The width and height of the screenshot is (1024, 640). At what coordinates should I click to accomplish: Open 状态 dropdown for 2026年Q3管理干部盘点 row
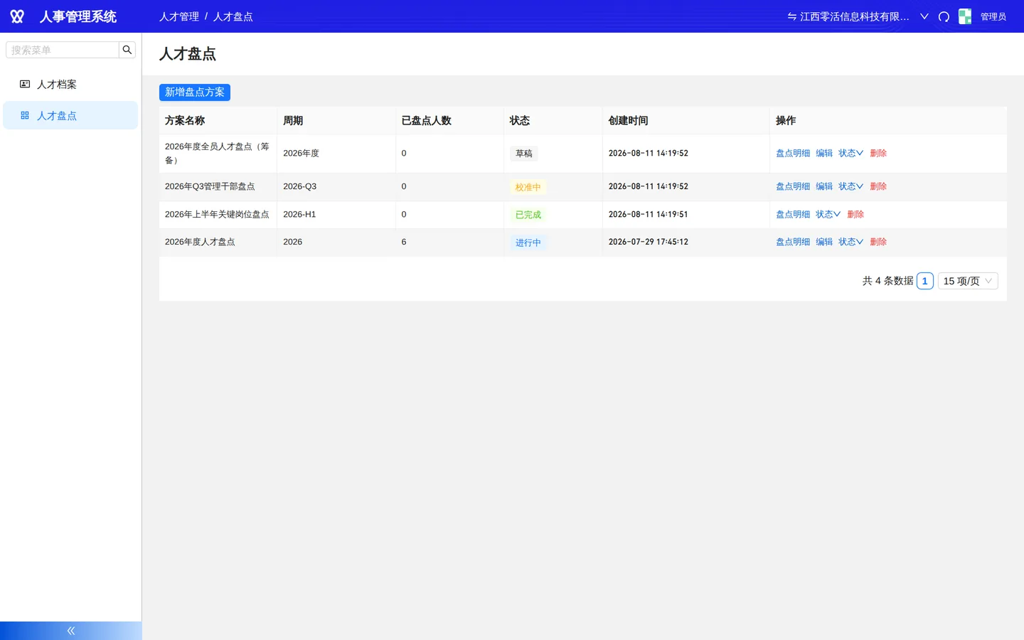click(x=850, y=186)
